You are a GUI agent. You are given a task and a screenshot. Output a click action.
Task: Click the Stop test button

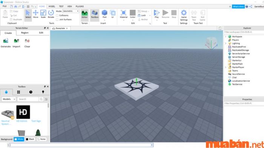[x=174, y=14]
